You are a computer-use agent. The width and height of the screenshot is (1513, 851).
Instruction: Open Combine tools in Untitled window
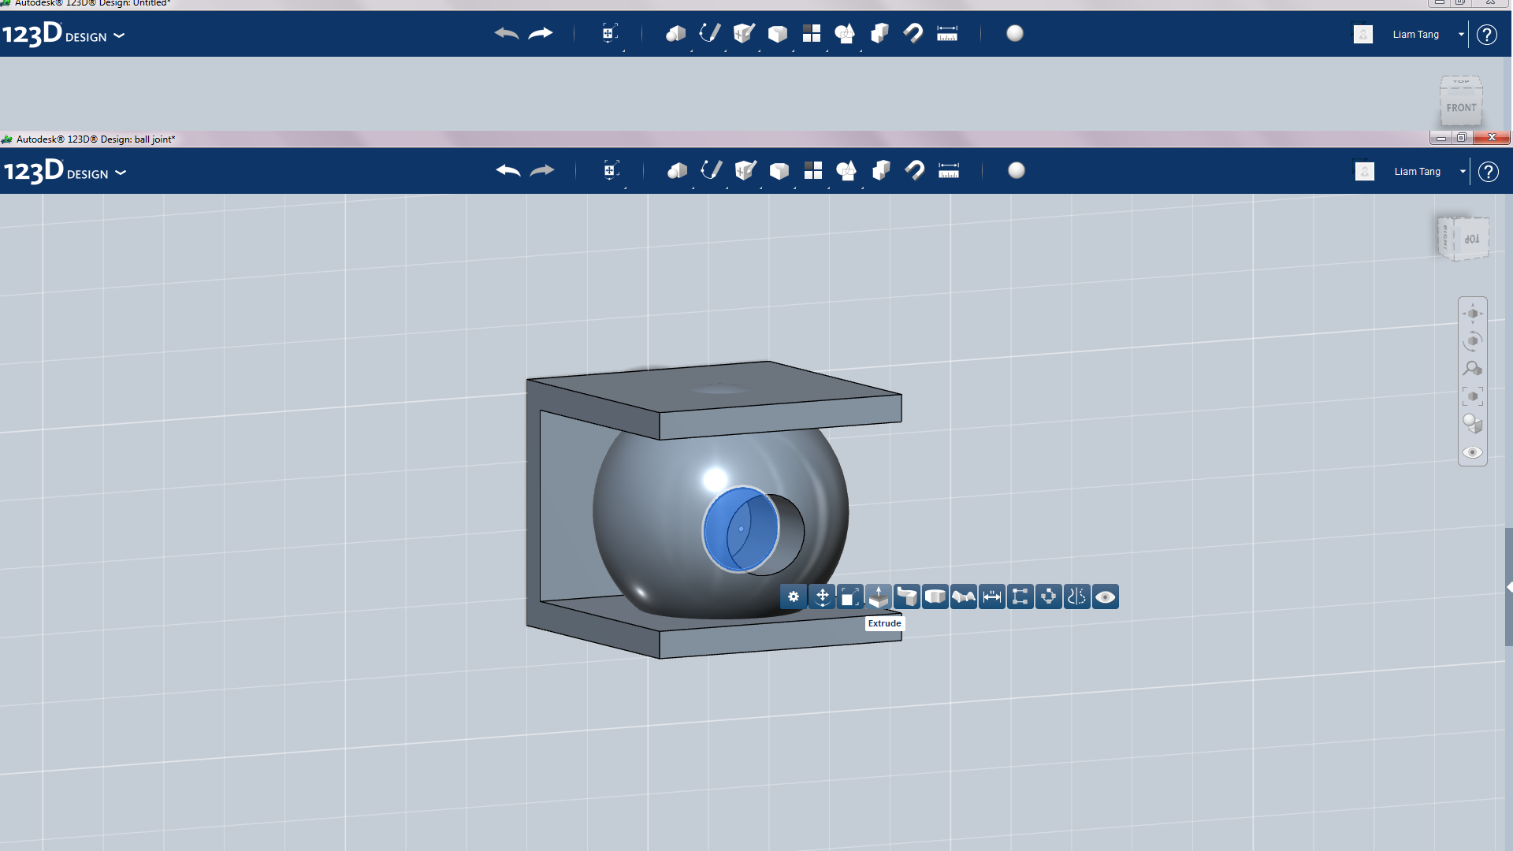[879, 34]
